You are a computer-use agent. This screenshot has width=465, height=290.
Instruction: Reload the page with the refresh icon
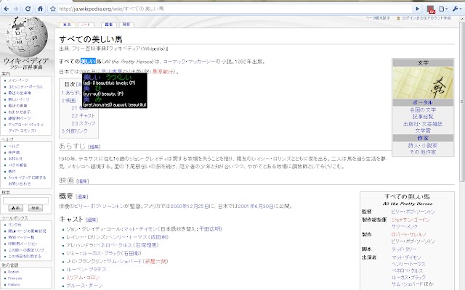pos(28,9)
